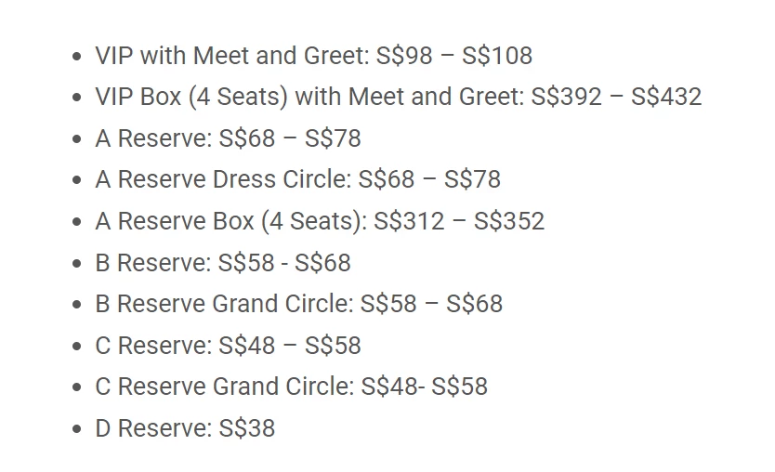Viewport: 775px width, 472px height.
Task: Click the S$108 price text
Action: tap(497, 56)
